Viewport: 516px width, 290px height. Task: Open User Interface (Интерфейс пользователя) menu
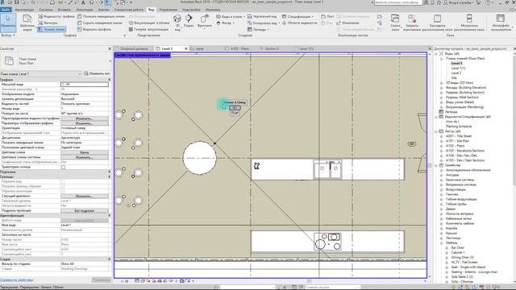(x=501, y=22)
